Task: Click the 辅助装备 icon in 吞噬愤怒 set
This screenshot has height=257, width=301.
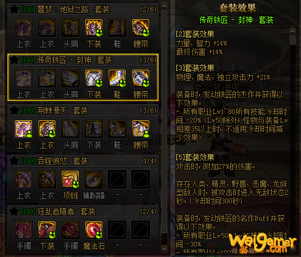Action: click(x=94, y=179)
